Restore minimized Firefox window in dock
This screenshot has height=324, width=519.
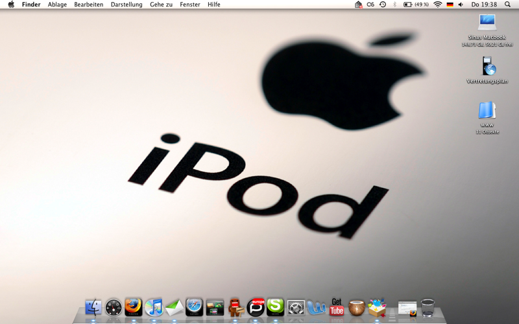click(x=407, y=309)
